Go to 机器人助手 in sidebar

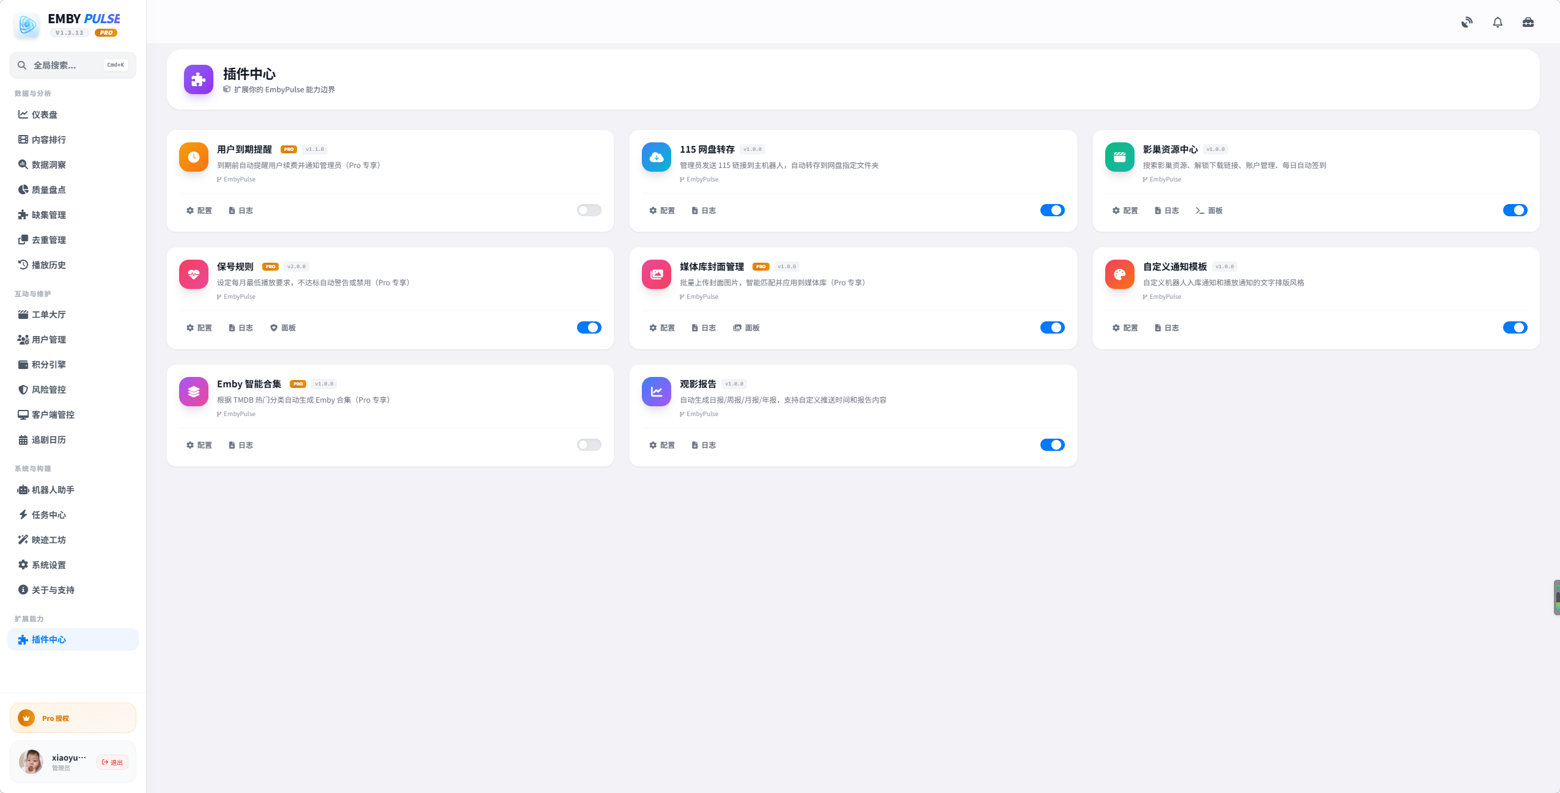click(53, 490)
